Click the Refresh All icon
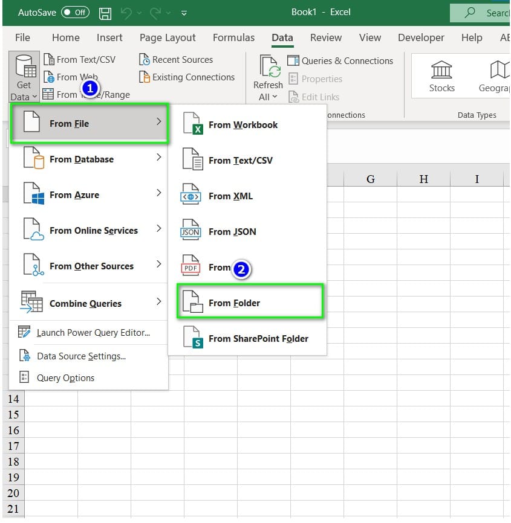This screenshot has height=523, width=511. click(270, 66)
